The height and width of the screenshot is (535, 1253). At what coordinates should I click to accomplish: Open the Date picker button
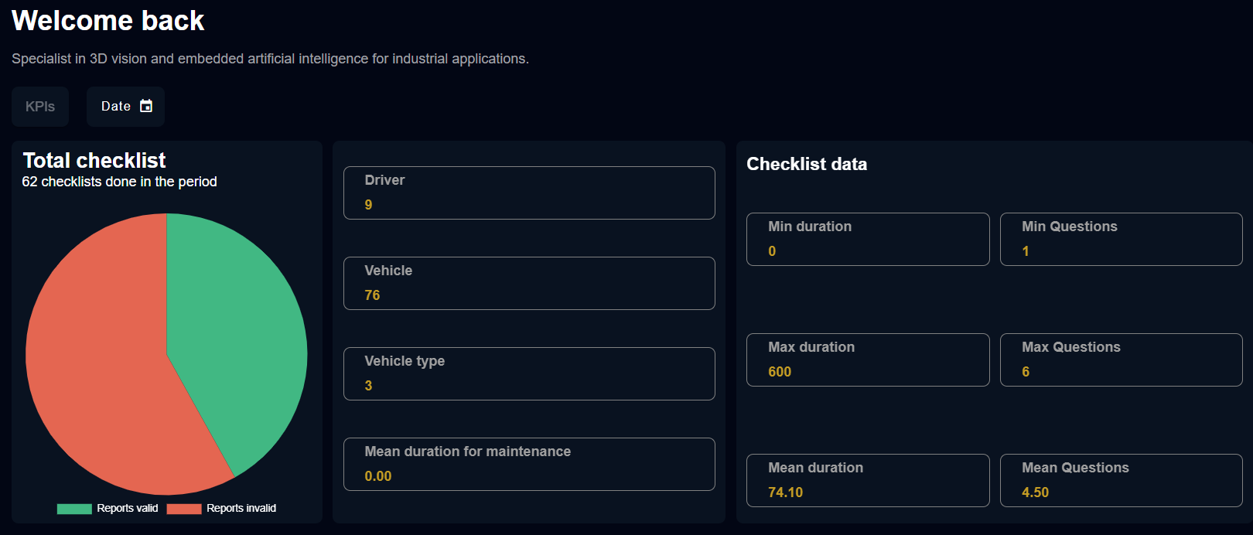pyautogui.click(x=125, y=107)
